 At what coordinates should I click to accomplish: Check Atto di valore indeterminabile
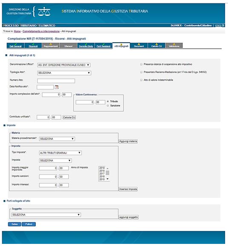coord(141,80)
